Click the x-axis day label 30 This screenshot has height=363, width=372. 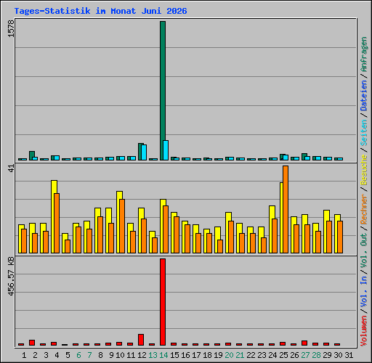(x=338, y=355)
